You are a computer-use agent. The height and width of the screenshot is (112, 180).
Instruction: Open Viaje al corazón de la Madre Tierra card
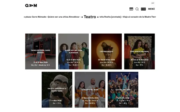click(x=57, y=90)
